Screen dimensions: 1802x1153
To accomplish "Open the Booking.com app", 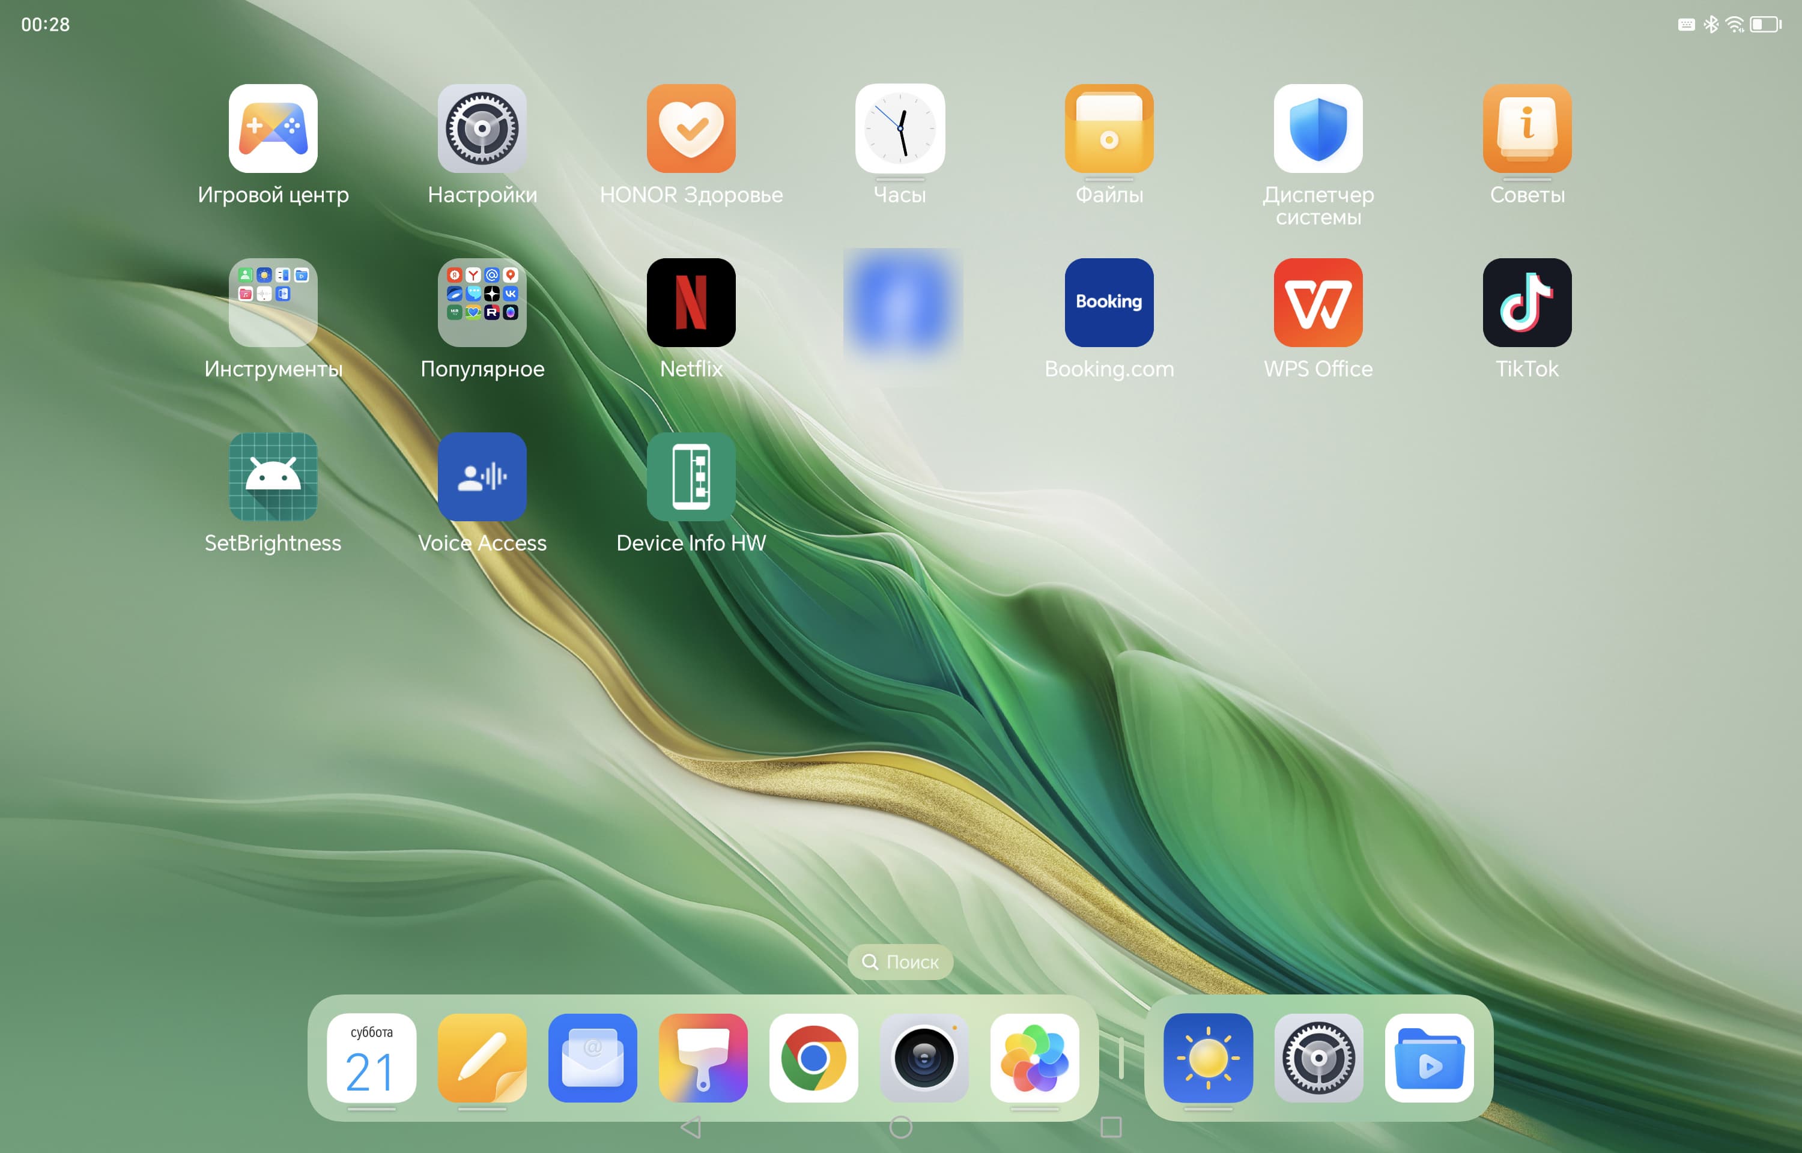I will [1109, 303].
